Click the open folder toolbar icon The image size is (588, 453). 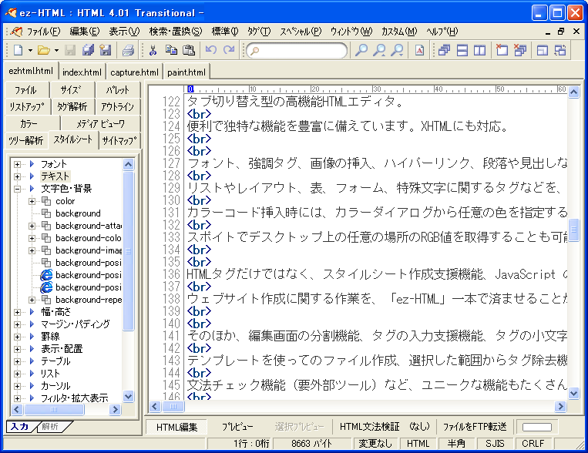coord(44,50)
